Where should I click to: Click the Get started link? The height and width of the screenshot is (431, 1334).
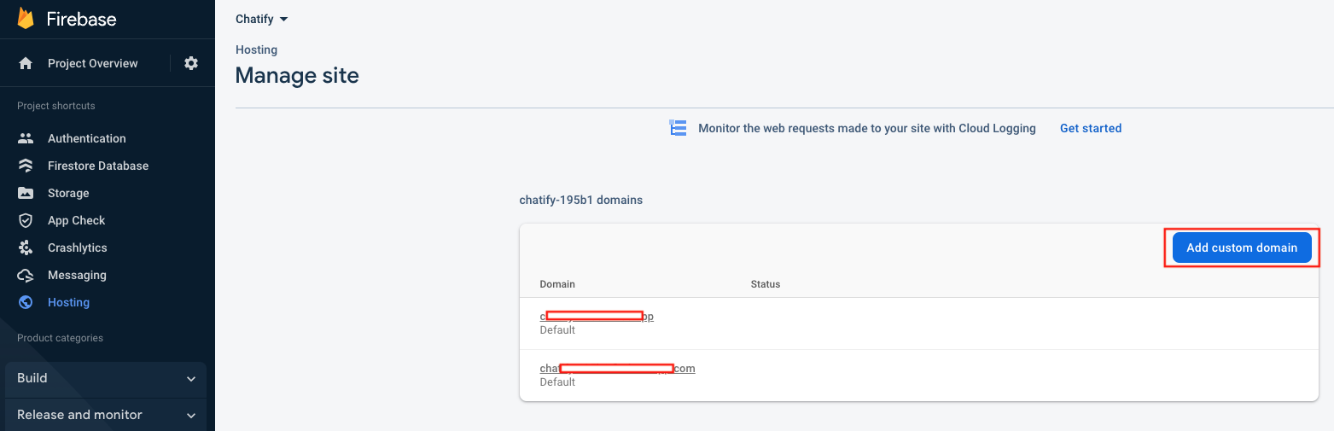[x=1090, y=128]
